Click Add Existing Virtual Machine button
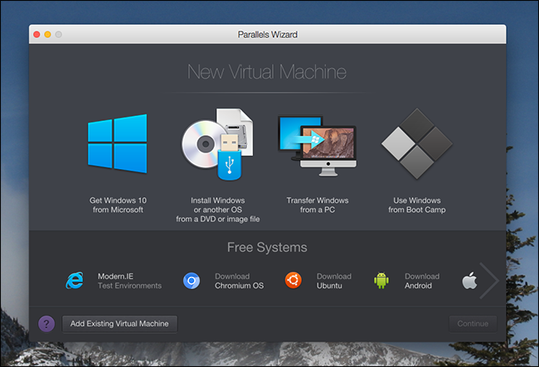 coord(119,324)
